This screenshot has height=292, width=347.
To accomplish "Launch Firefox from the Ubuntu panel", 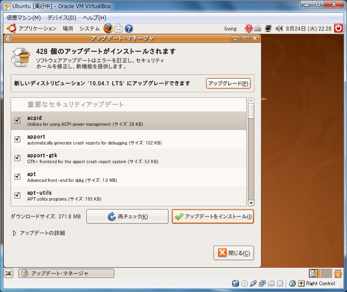I will pos(108,28).
